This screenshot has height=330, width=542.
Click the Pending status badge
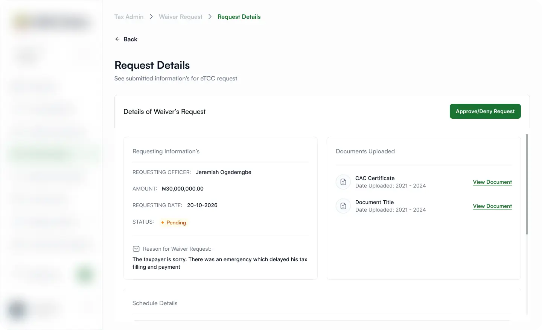tap(174, 223)
